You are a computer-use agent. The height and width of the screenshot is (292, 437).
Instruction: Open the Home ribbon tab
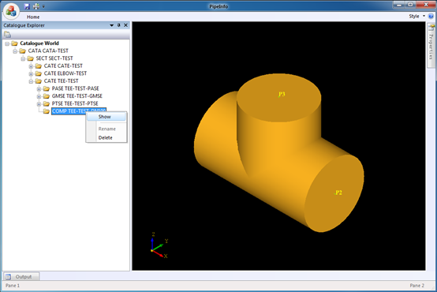pyautogui.click(x=33, y=17)
